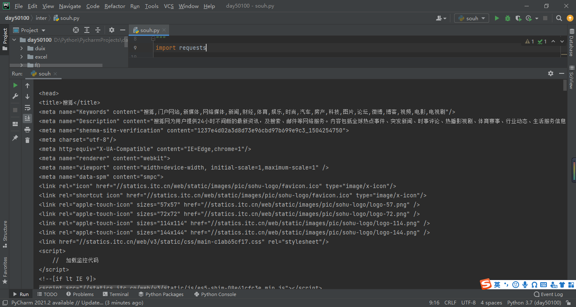Click the Run panel layout icon
The width and height of the screenshot is (576, 307).
[15, 124]
